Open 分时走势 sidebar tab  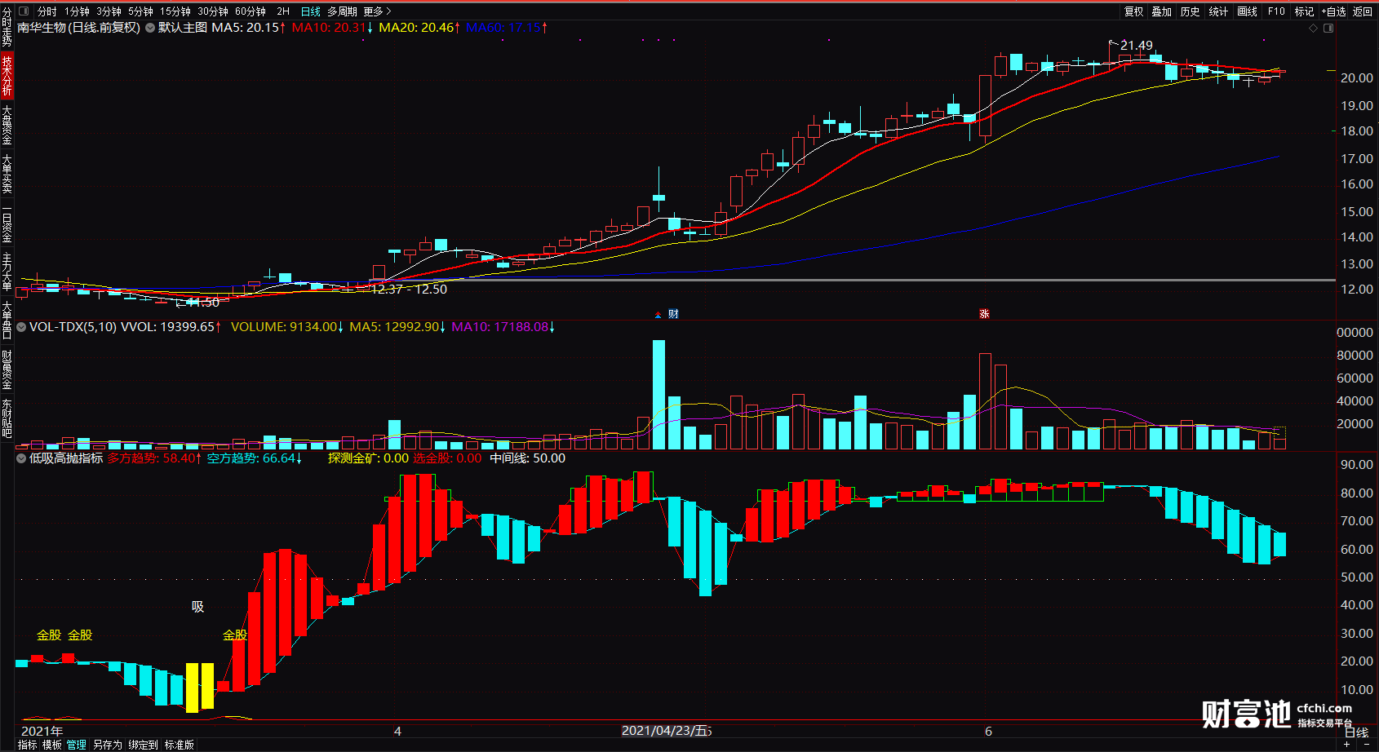click(x=7, y=26)
